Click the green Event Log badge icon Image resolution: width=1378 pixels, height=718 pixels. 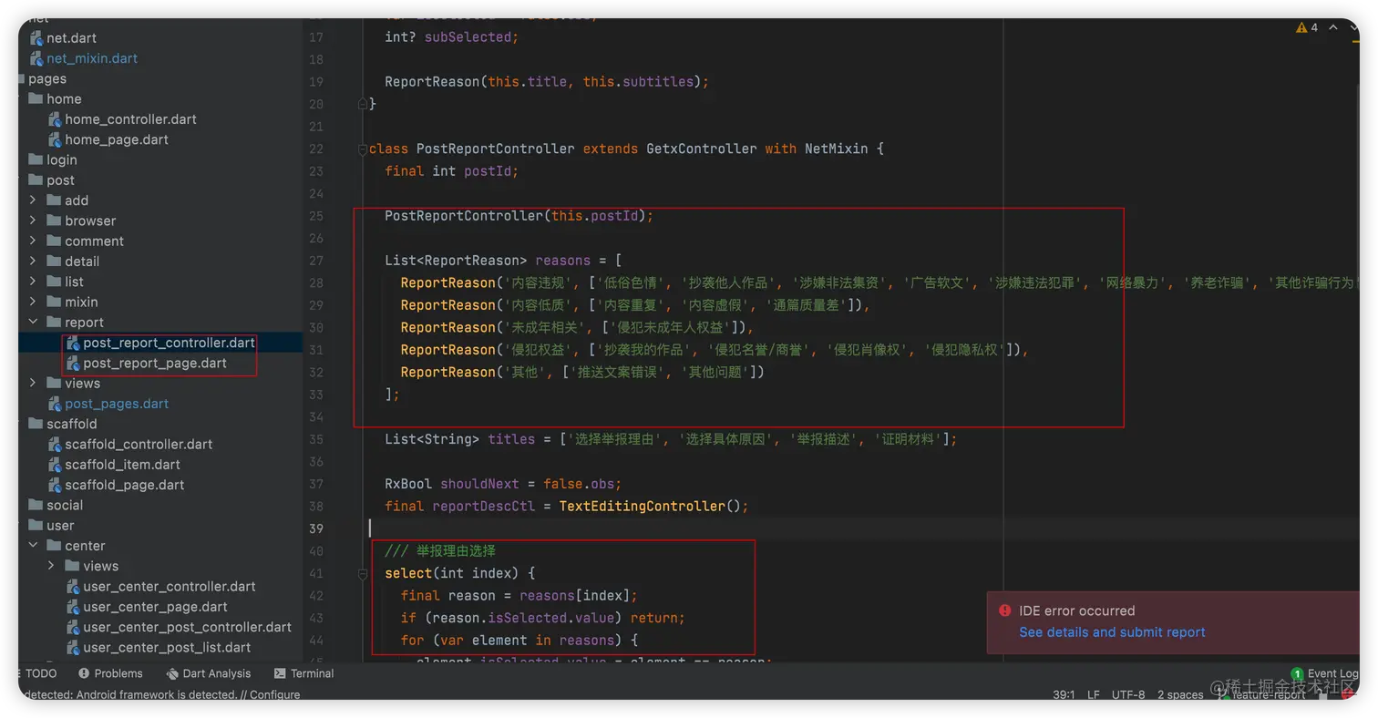tap(1297, 673)
